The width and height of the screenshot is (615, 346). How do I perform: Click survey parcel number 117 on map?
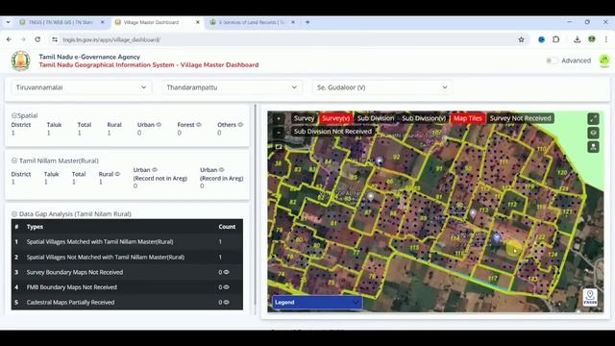(x=493, y=278)
